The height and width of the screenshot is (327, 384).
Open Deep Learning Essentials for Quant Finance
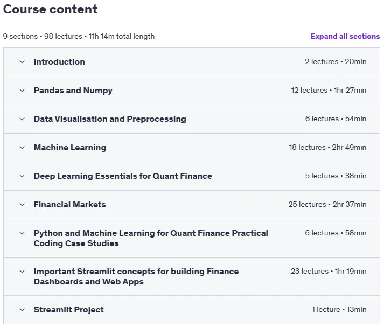(x=123, y=176)
